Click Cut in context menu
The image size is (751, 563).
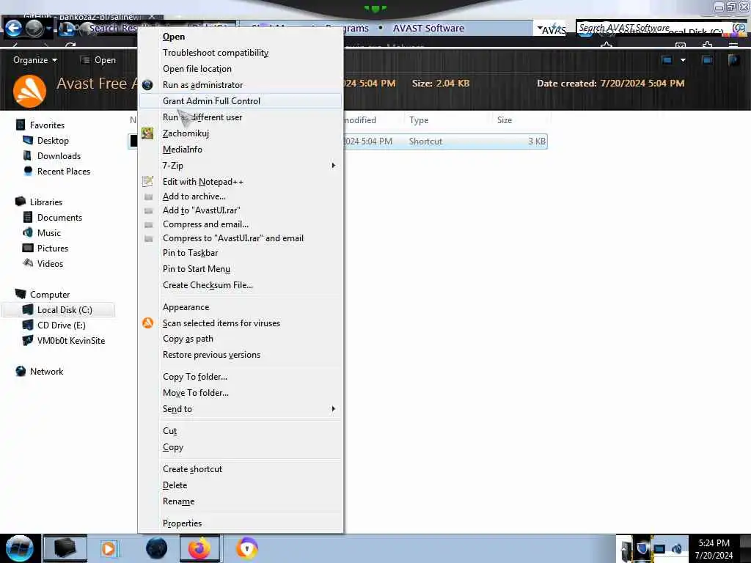(x=169, y=431)
